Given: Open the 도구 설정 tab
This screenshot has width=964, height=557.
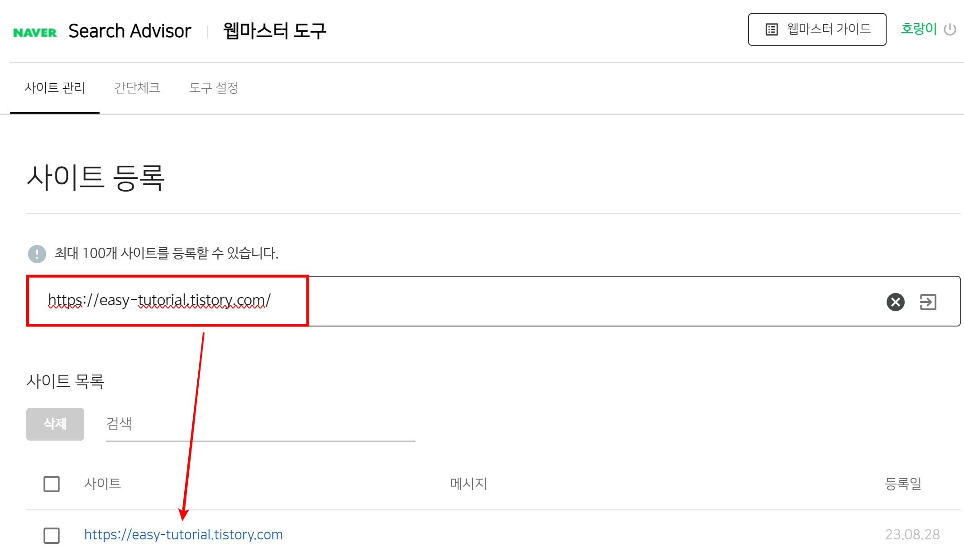Looking at the screenshot, I should coord(215,88).
